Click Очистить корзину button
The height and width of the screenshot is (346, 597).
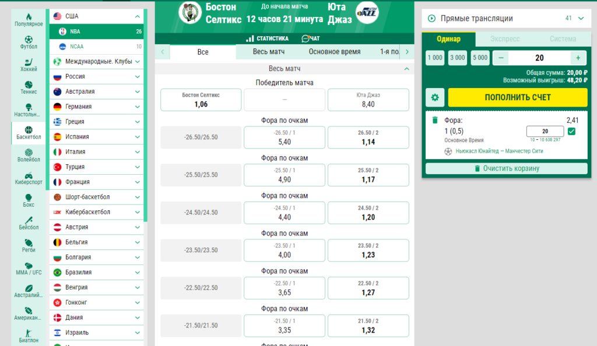pos(507,168)
